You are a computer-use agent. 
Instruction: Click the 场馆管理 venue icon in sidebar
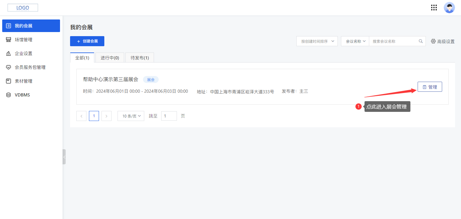pos(8,39)
